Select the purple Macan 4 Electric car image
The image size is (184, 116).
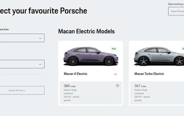[x=91, y=56]
